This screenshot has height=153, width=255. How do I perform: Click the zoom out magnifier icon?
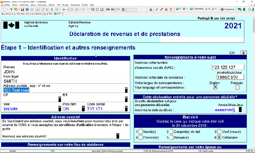point(93,10)
